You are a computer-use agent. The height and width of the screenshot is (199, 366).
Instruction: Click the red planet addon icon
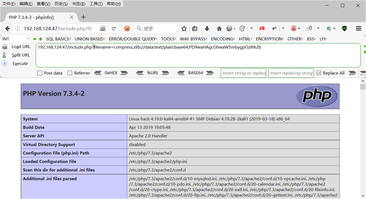pos(294,28)
